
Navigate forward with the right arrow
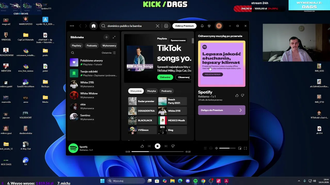(86, 26)
